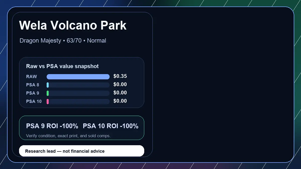
Task: Select the RAW row label
Action: tap(31, 77)
